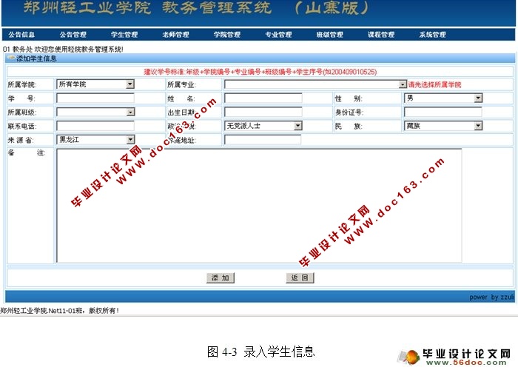Expand the 所属班级 dropdown
Image resolution: width=518 pixels, height=370 pixels.
95,112
